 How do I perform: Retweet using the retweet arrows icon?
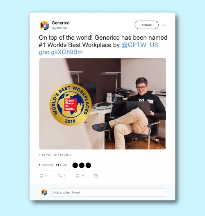click(59, 175)
